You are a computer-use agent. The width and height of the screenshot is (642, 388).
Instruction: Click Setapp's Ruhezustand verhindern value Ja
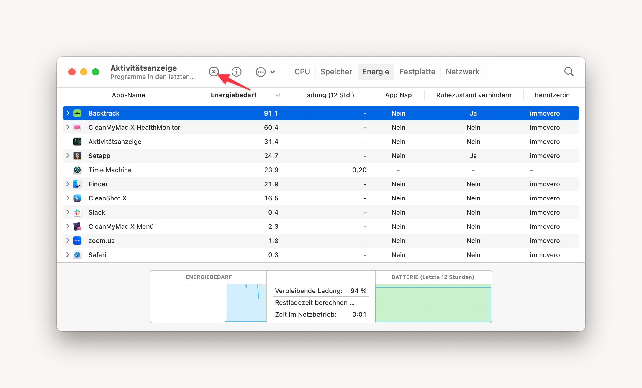pos(473,156)
